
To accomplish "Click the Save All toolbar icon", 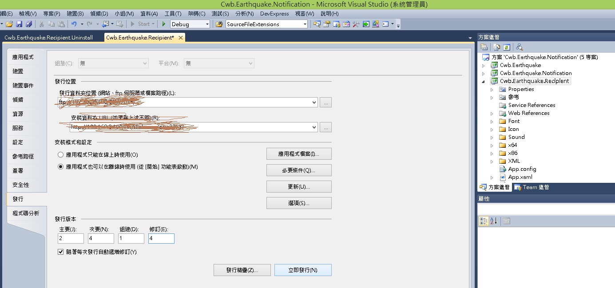I will pyautogui.click(x=29, y=24).
